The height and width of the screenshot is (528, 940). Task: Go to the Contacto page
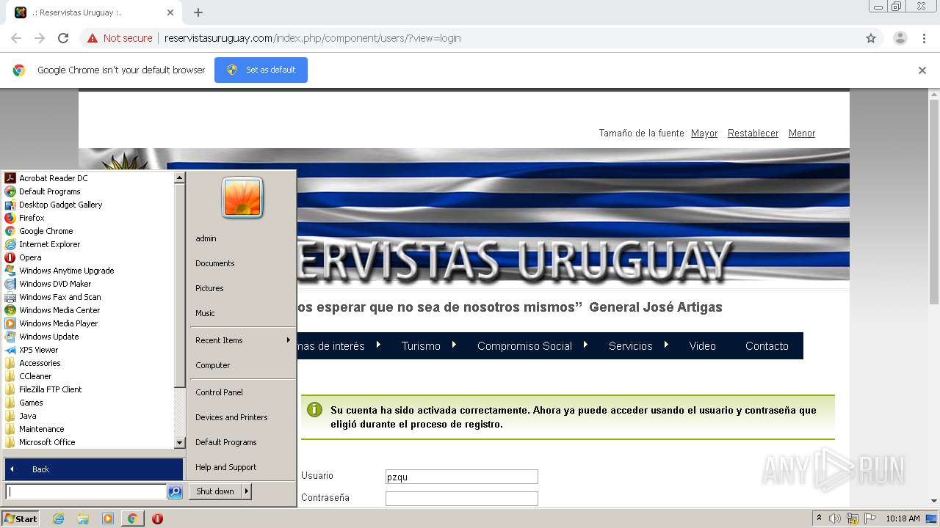(x=767, y=346)
